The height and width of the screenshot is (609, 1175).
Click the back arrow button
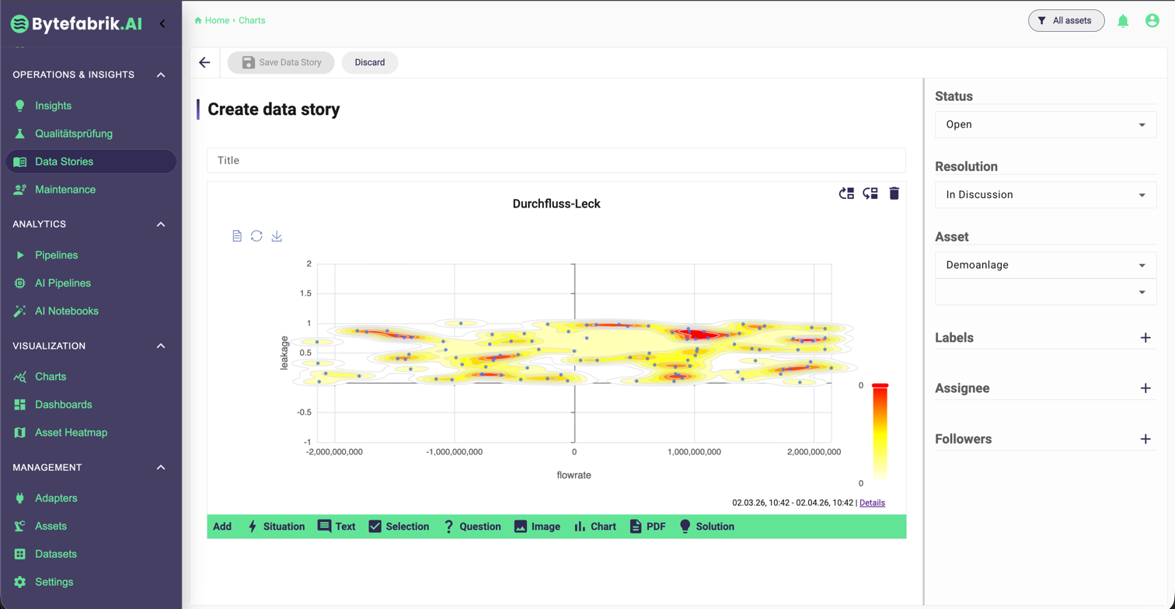pos(204,63)
